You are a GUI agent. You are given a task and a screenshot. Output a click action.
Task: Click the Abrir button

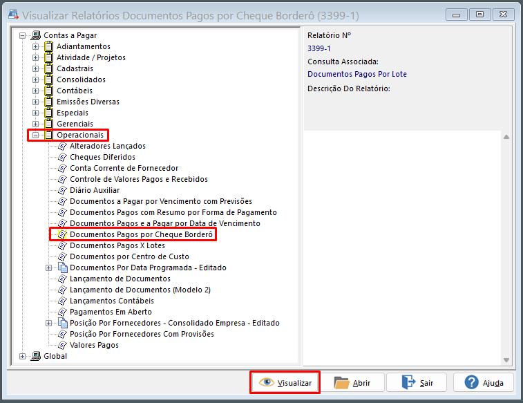352,382
